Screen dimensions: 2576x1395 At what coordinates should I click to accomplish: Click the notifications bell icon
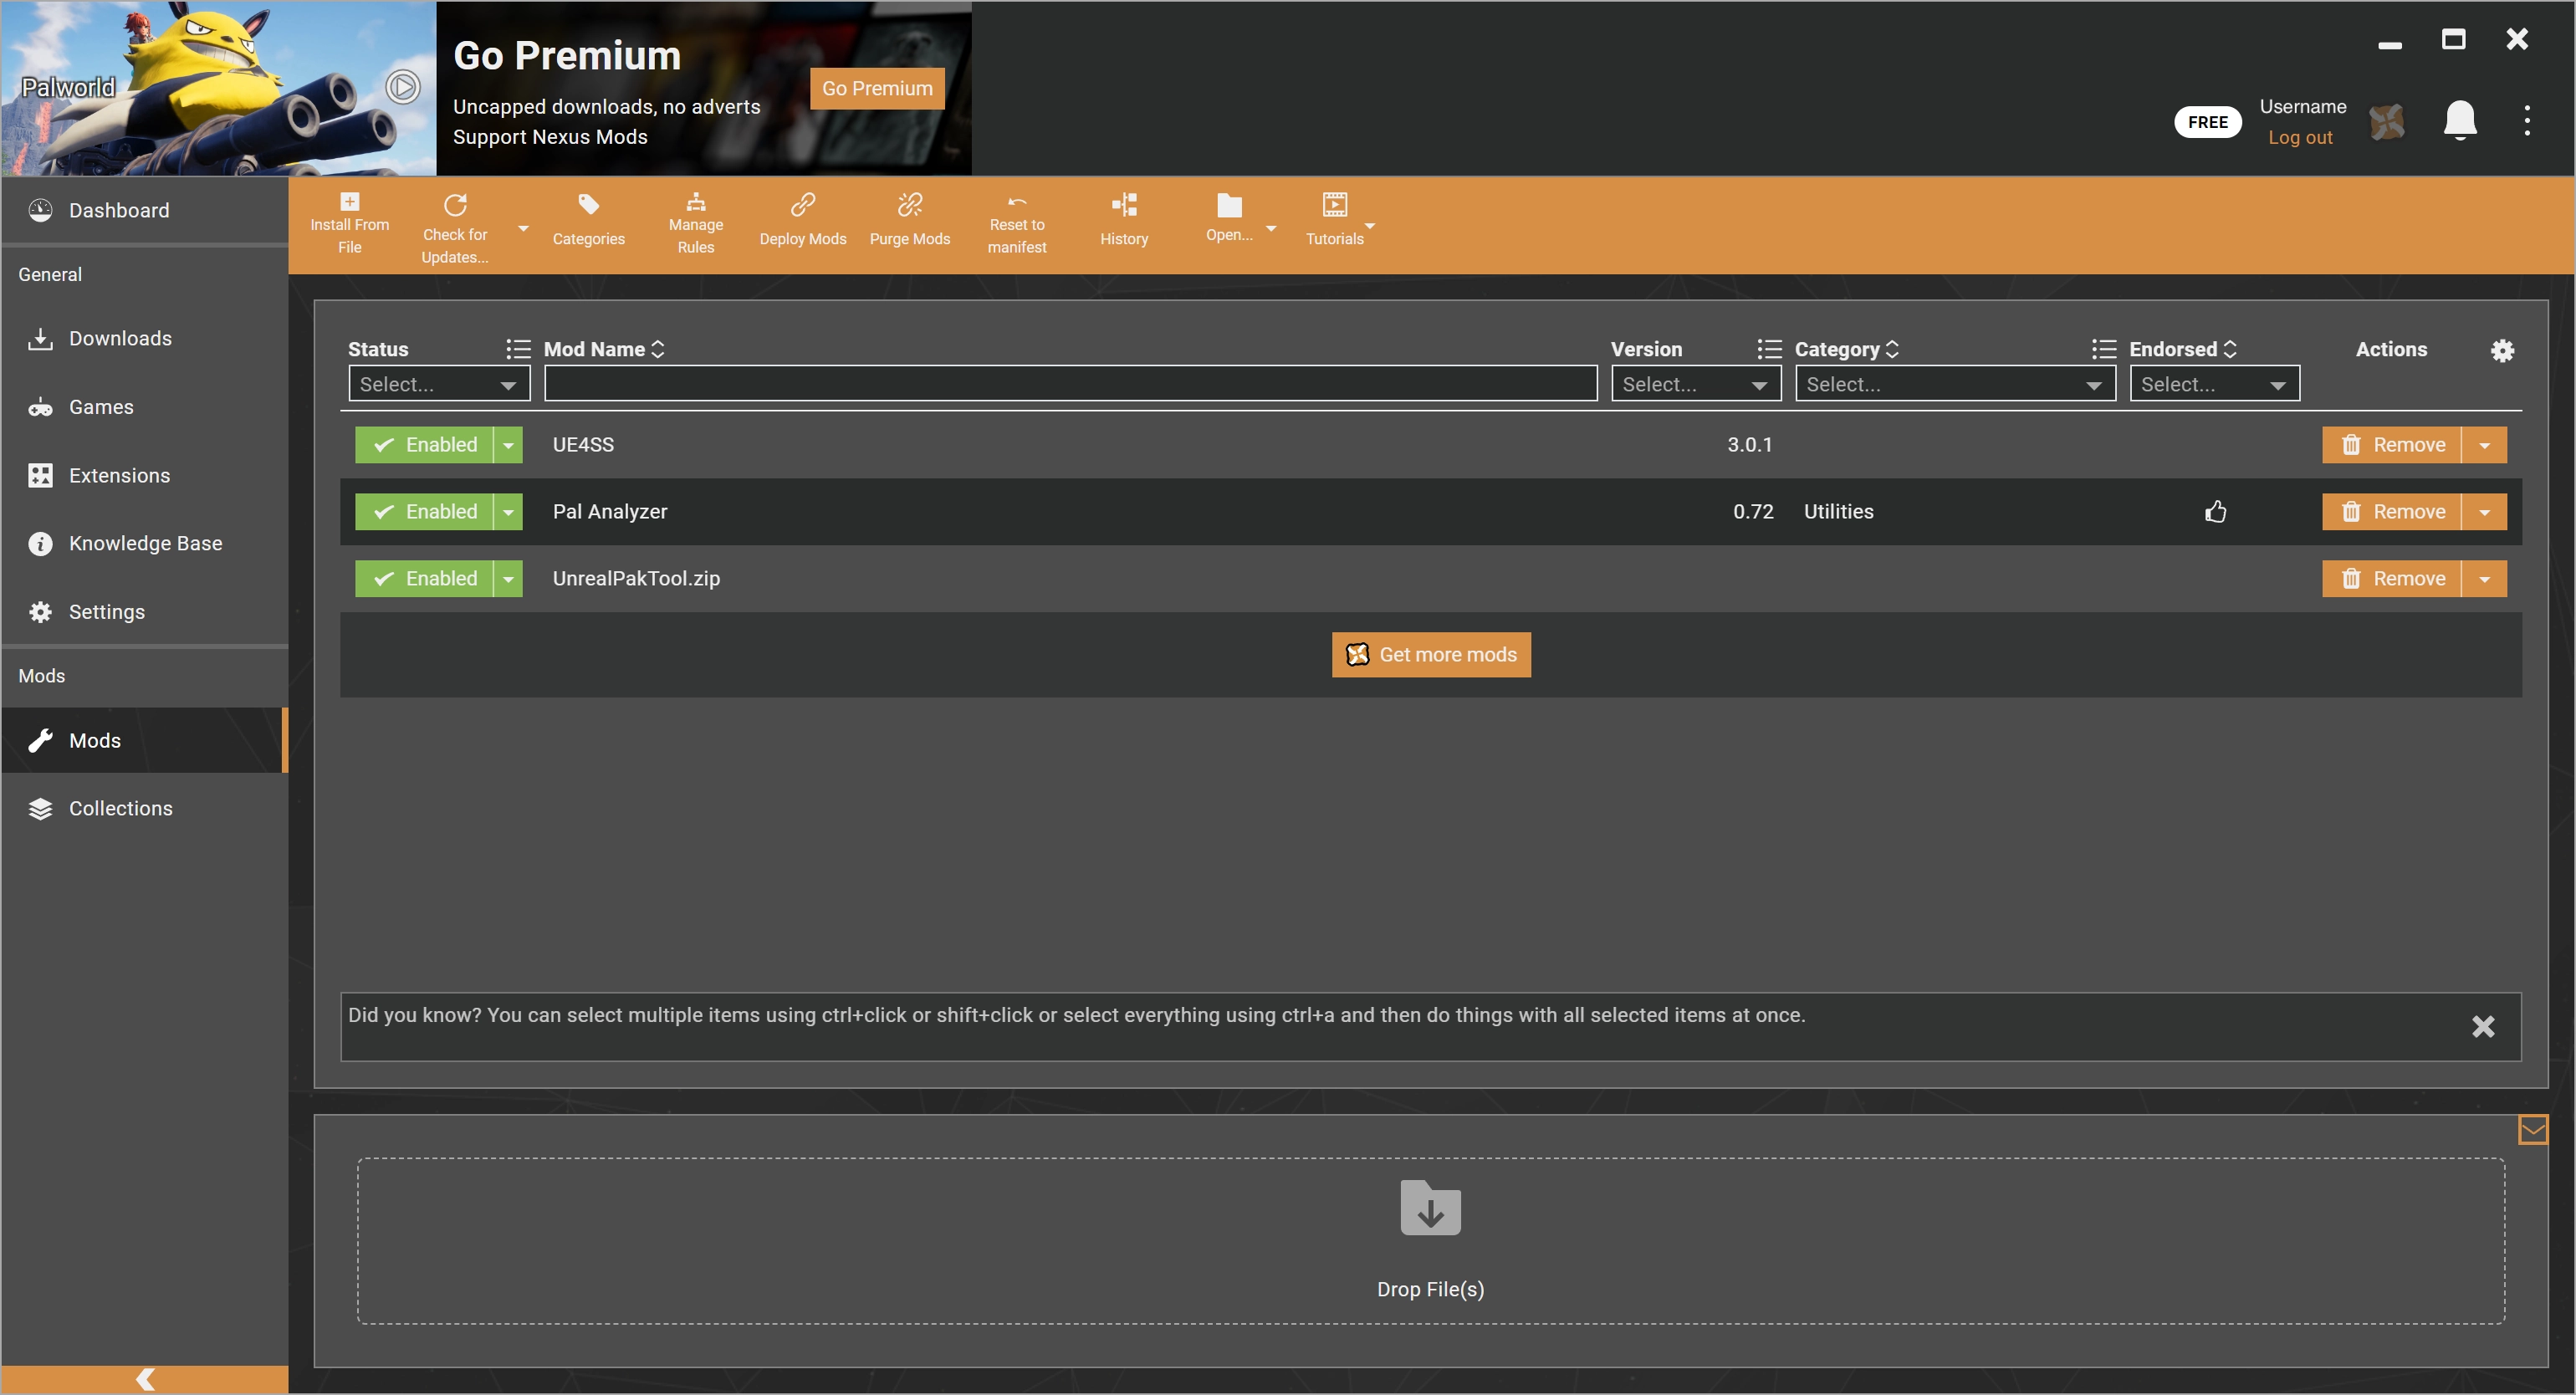tap(2459, 121)
